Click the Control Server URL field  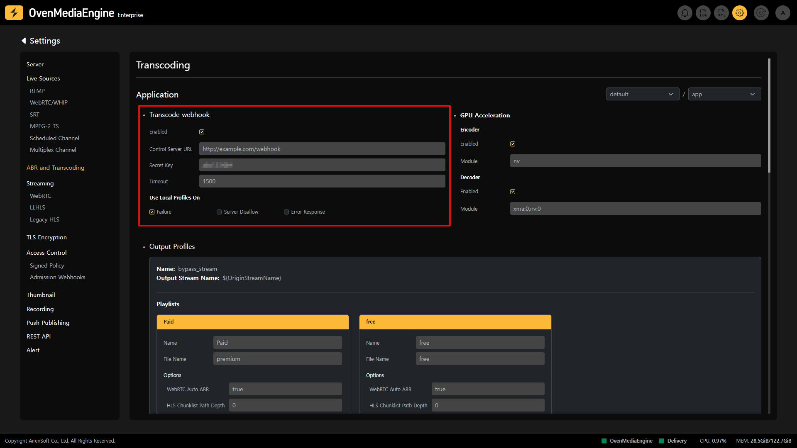(x=322, y=149)
